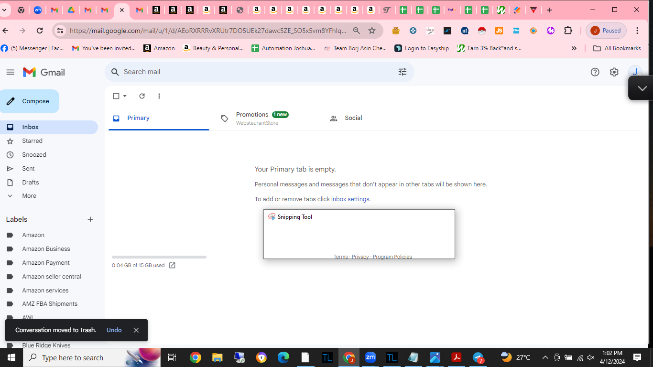The height and width of the screenshot is (367, 653).
Task: Open Adobe Acrobat from the taskbar
Action: (x=457, y=357)
